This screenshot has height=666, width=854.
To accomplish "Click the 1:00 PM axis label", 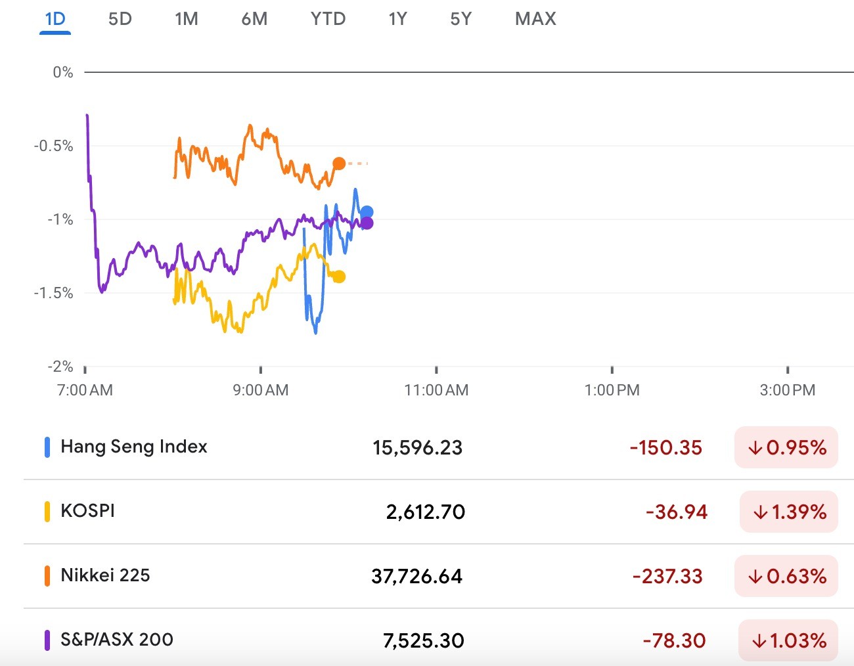I will (x=612, y=390).
